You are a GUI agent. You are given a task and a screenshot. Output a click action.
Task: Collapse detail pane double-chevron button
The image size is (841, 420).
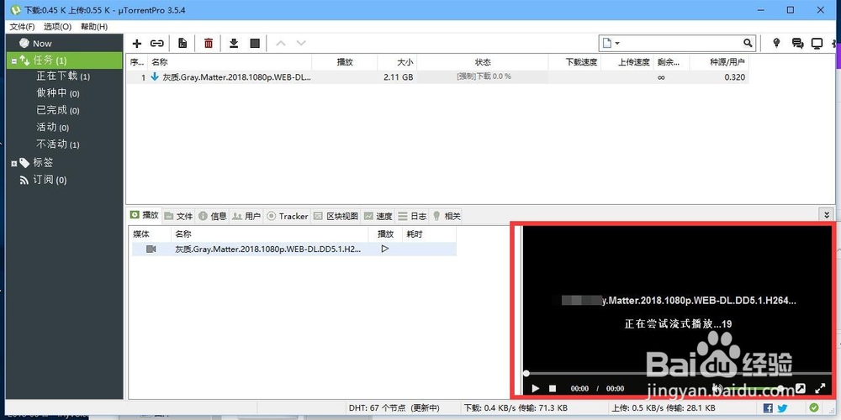[x=827, y=215]
